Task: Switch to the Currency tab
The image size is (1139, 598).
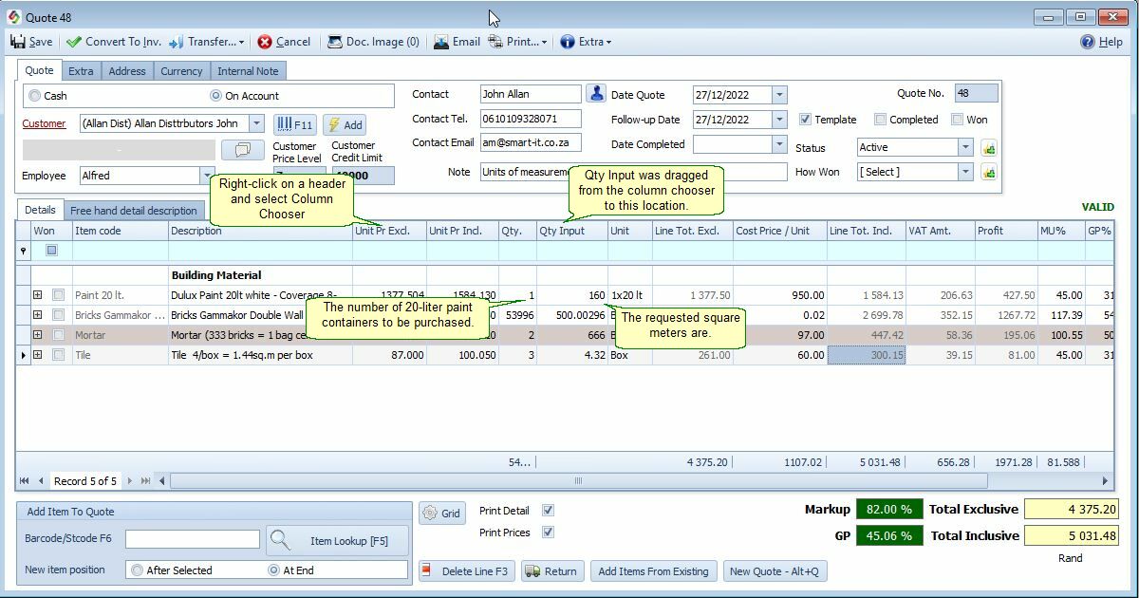Action: [181, 70]
